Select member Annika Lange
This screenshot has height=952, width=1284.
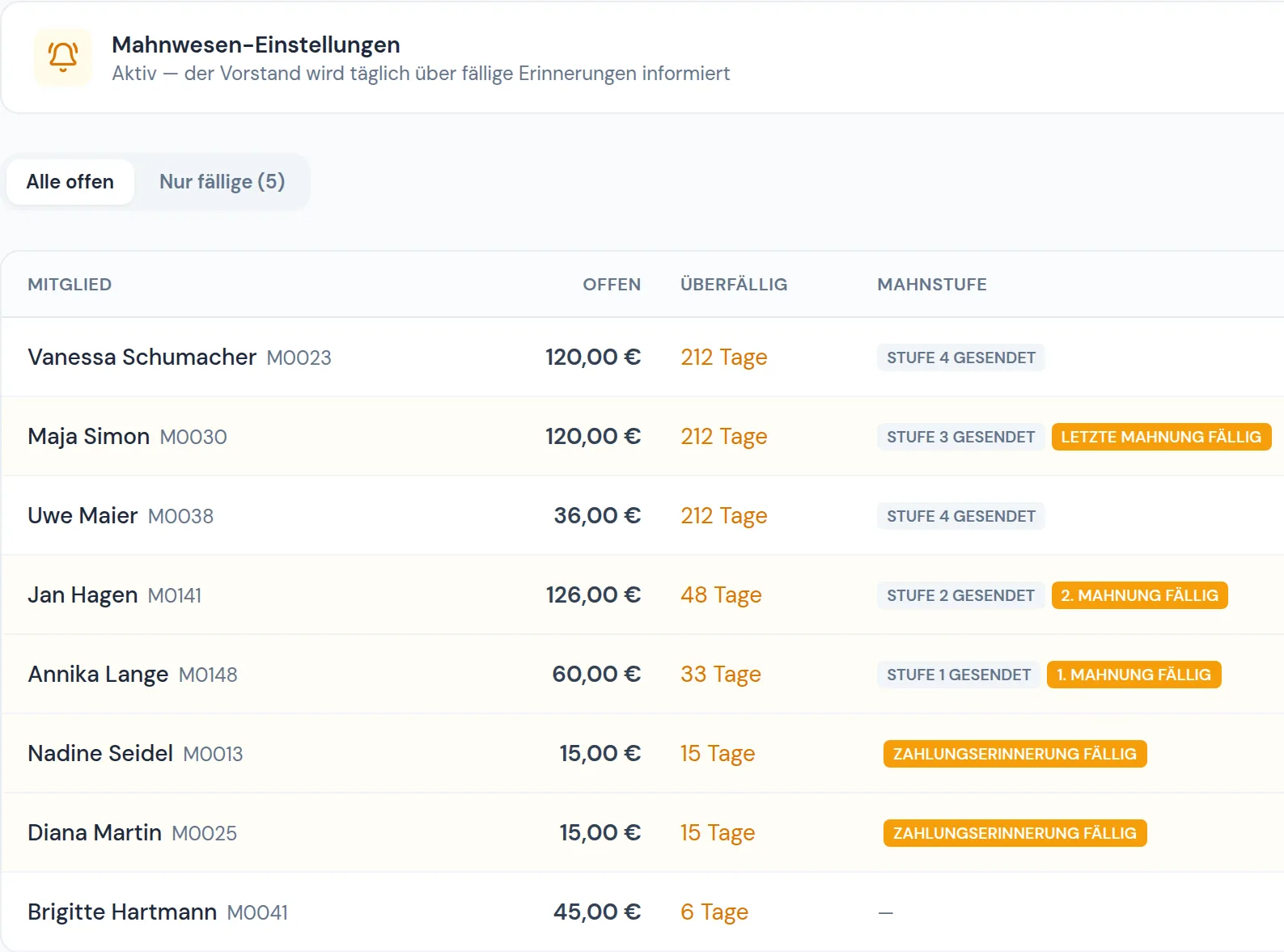click(98, 674)
